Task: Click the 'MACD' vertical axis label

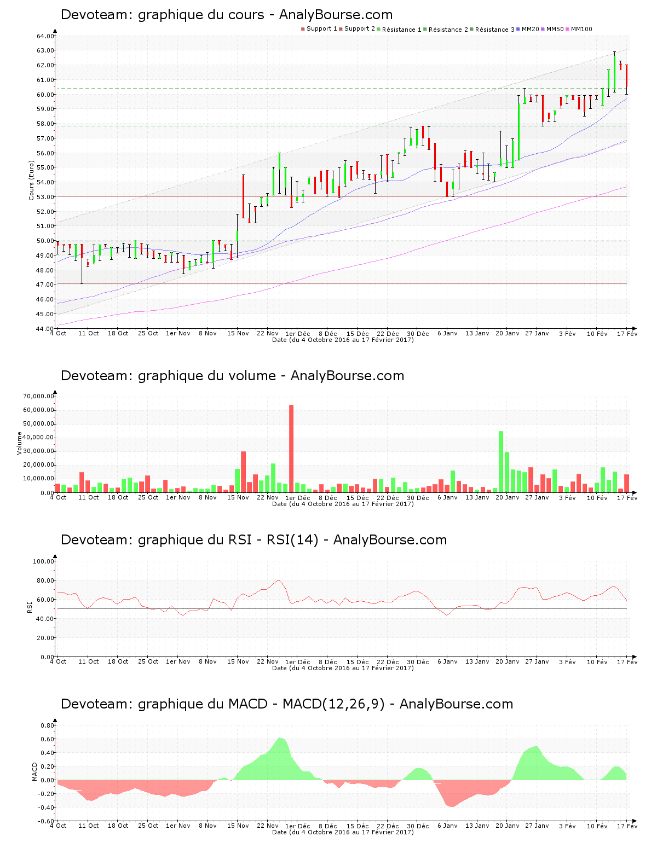Action: 35,771
